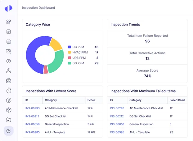Click the 14% score cell

coord(90,116)
